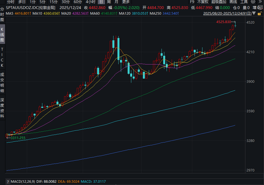Click the F9 button

pyautogui.click(x=192, y=2)
